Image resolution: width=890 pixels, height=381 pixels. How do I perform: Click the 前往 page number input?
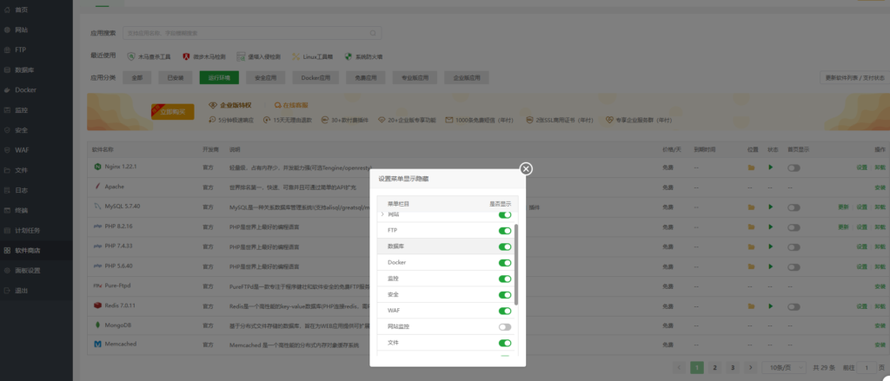pos(867,368)
